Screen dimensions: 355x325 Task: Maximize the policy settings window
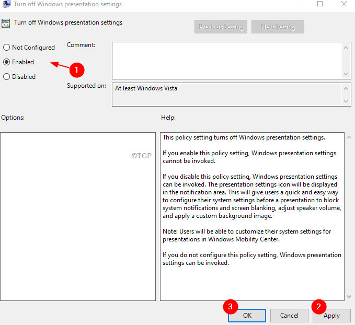(x=320, y=4)
